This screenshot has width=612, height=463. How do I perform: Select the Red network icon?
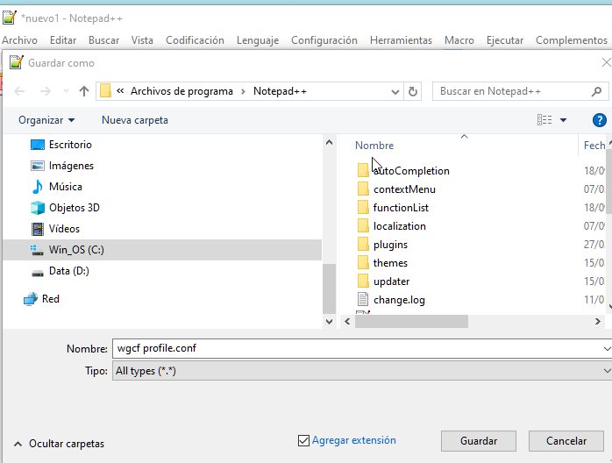[31, 299]
